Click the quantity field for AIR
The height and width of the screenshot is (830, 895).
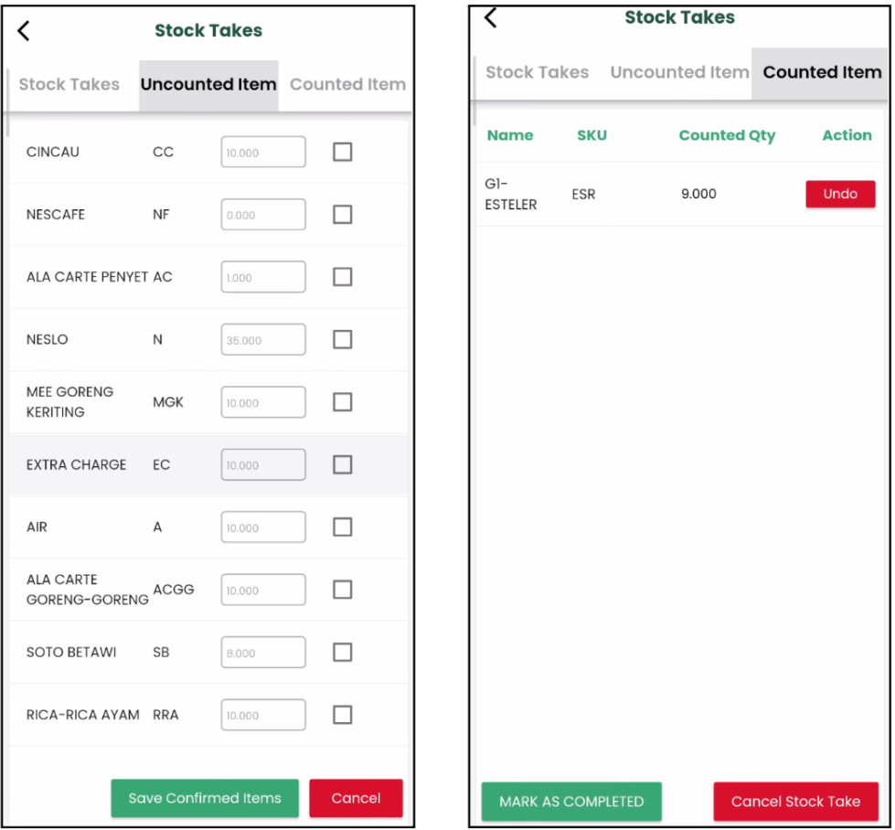tap(263, 527)
